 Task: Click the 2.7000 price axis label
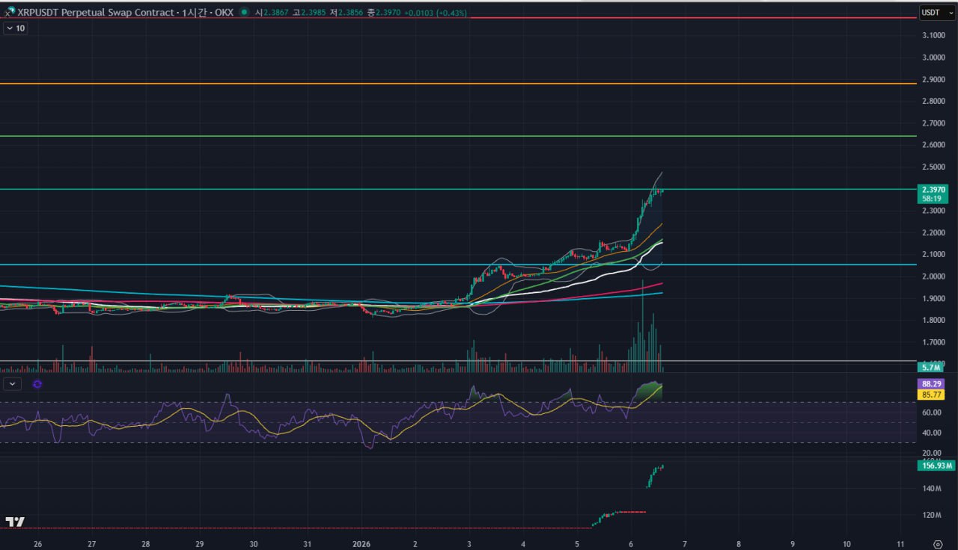pyautogui.click(x=933, y=123)
